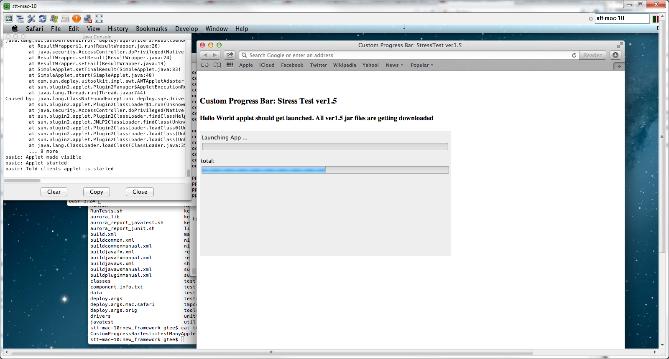The height and width of the screenshot is (359, 669).
Task: Toggle the viewer full-screen icon
Action: [x=99, y=19]
